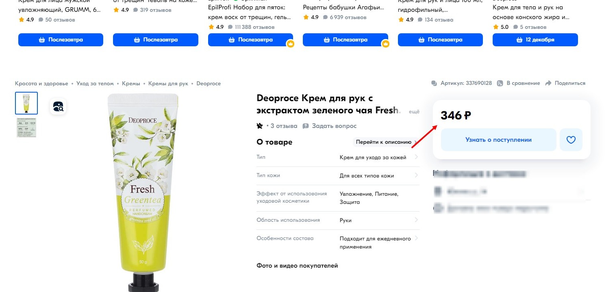Select the second product thumbnail on the left
Viewport: 615px width, 292px height.
tap(26, 127)
